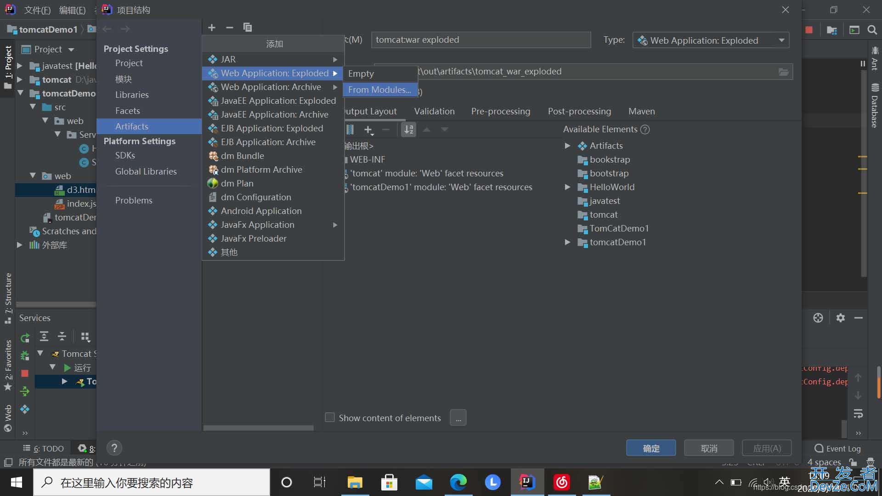This screenshot has height=496, width=882.
Task: Select the dm Configuration icon
Action: coord(213,197)
